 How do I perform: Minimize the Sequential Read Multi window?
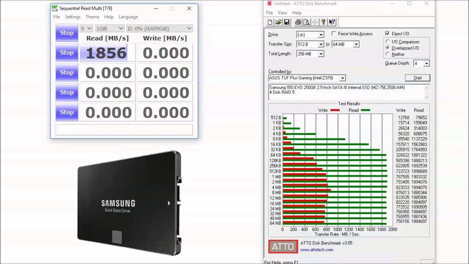pos(156,8)
